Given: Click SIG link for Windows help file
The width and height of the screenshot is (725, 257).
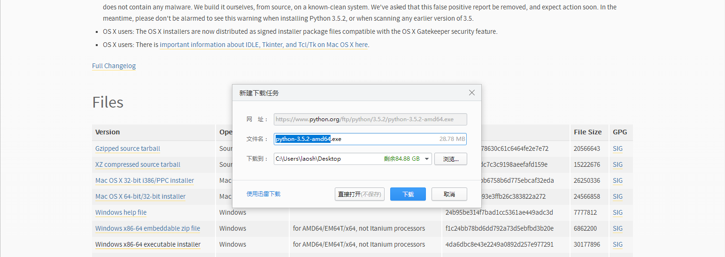Looking at the screenshot, I should coord(617,212).
